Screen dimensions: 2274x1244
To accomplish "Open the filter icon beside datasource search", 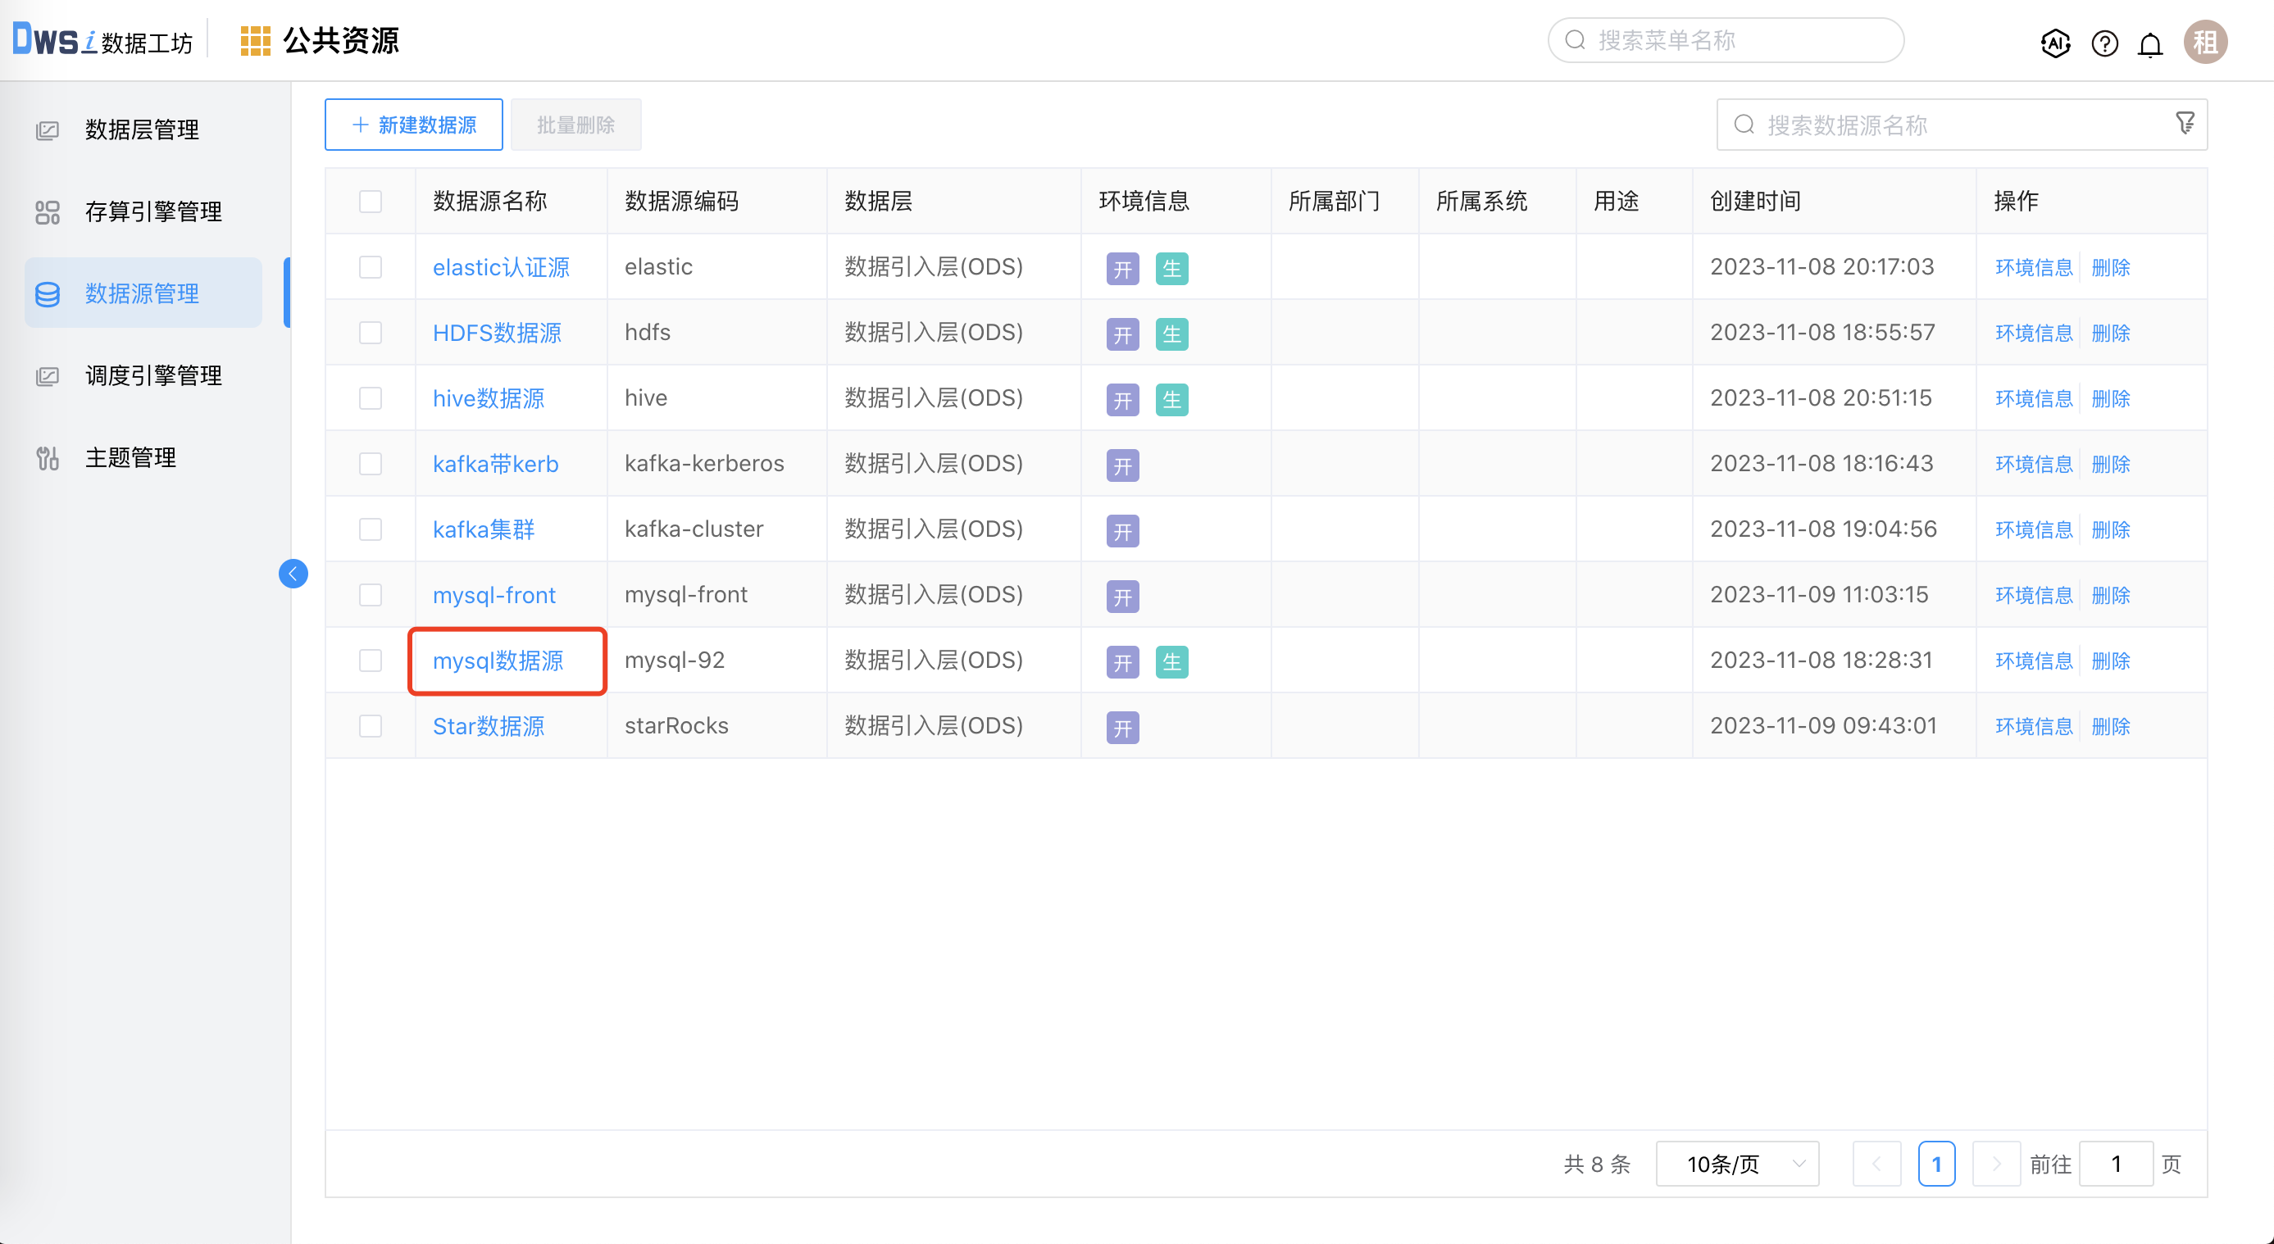I will tap(2185, 123).
